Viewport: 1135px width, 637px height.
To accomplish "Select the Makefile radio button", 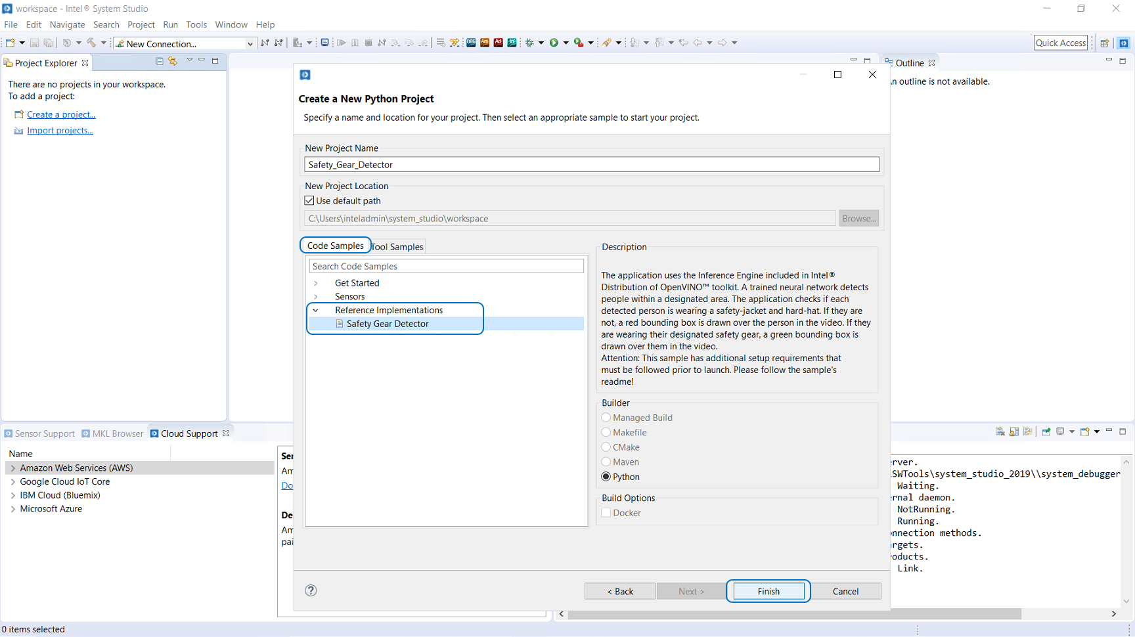I will [x=606, y=432].
